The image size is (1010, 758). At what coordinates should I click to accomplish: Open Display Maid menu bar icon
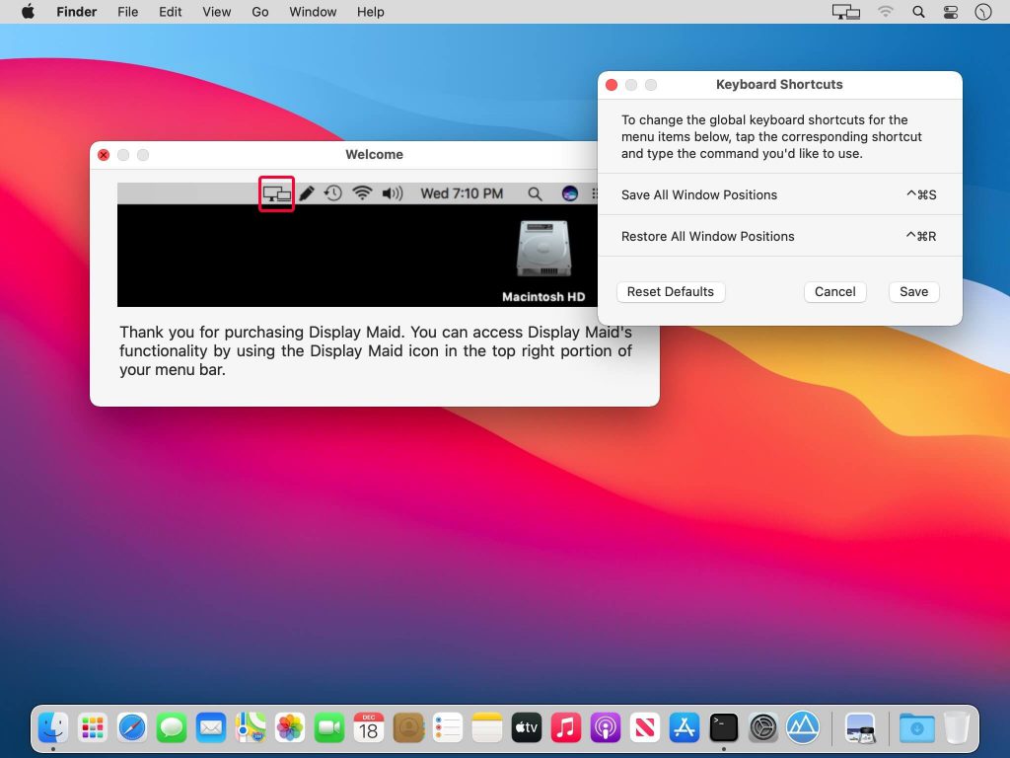point(846,12)
